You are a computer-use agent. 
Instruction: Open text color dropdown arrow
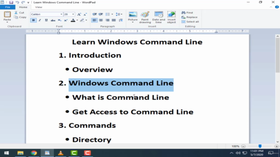(x=77, y=20)
